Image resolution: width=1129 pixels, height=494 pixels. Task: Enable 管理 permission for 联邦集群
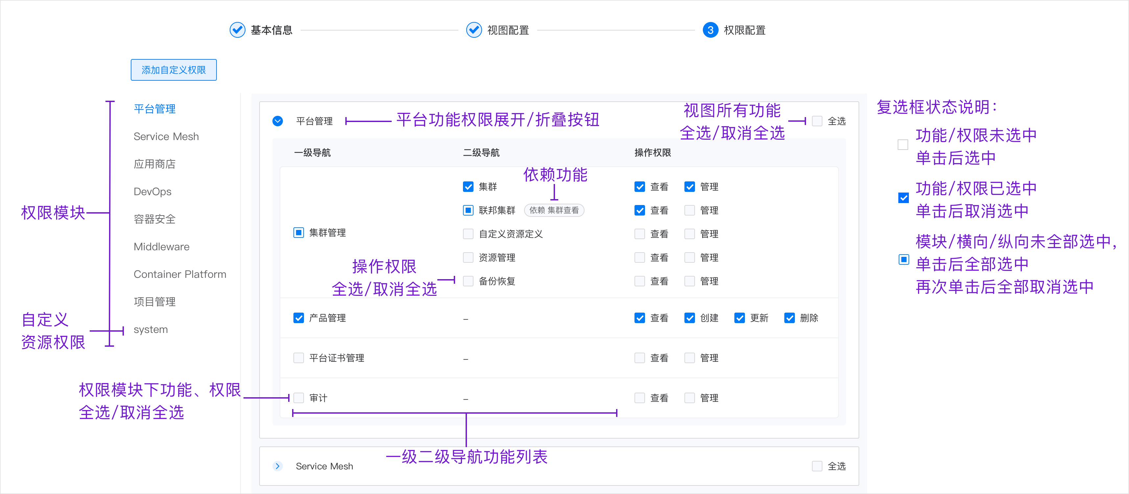[689, 211]
